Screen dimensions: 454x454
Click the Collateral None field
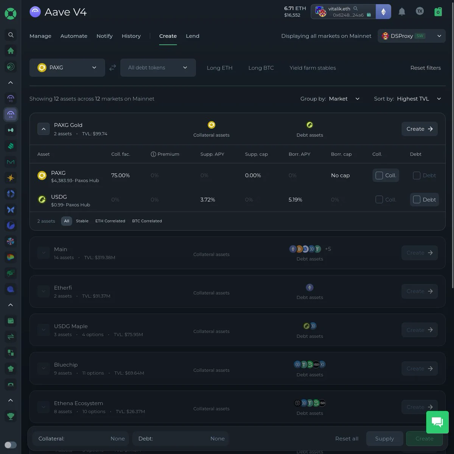point(81,438)
